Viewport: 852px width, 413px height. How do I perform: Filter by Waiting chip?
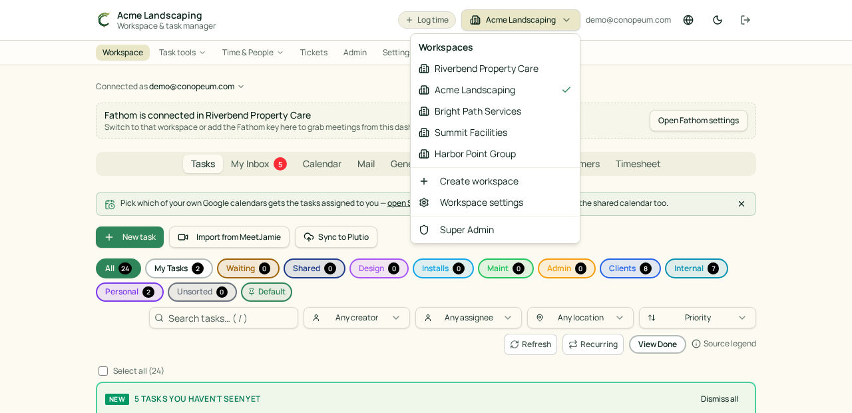tap(248, 268)
